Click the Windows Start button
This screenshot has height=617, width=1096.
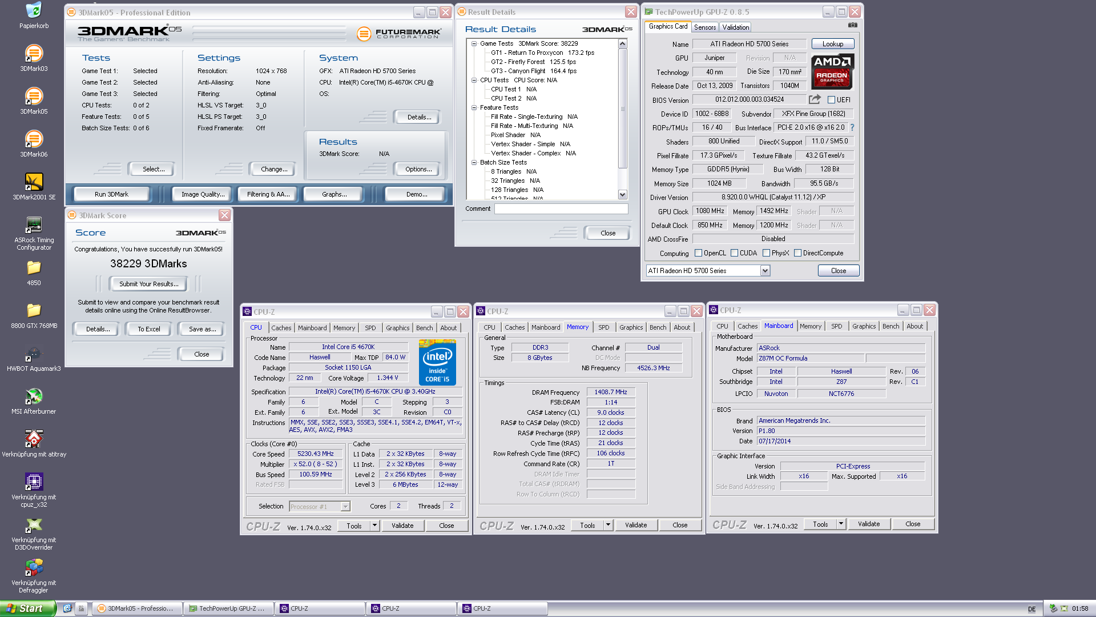click(x=28, y=608)
